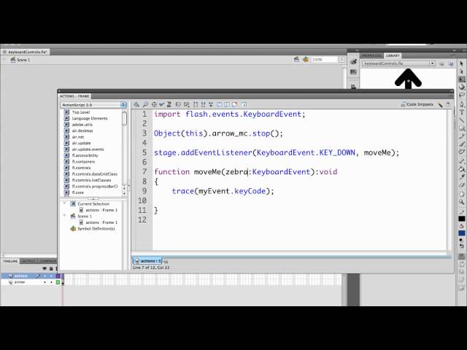Toggle outline square of actions layer
467x350 pixels.
[58, 276]
